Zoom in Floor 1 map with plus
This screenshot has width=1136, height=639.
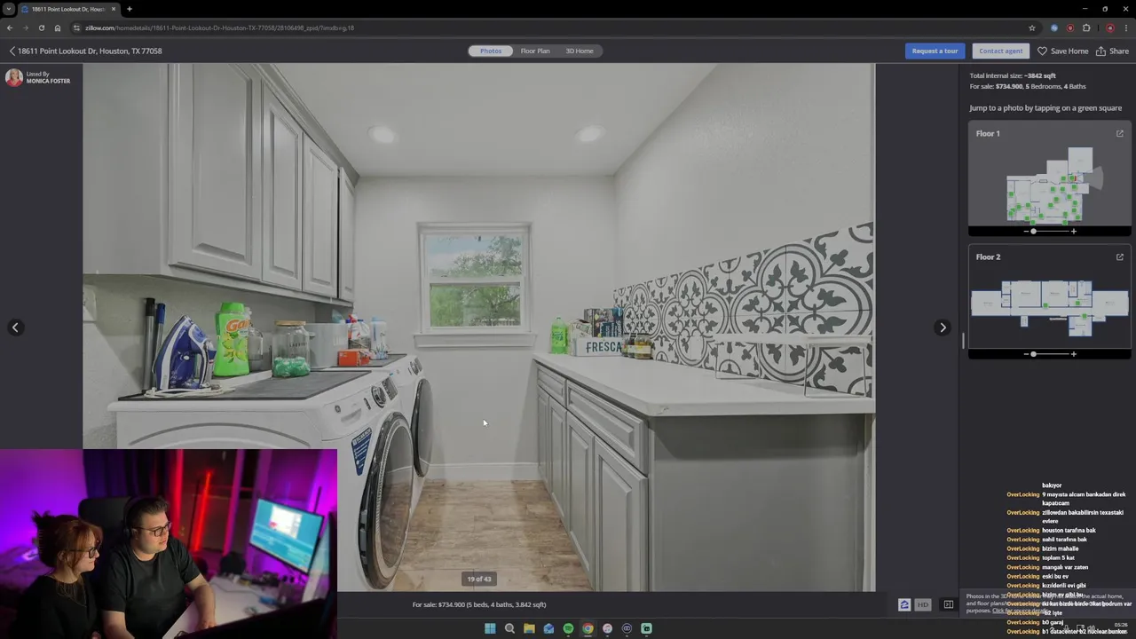coord(1074,231)
